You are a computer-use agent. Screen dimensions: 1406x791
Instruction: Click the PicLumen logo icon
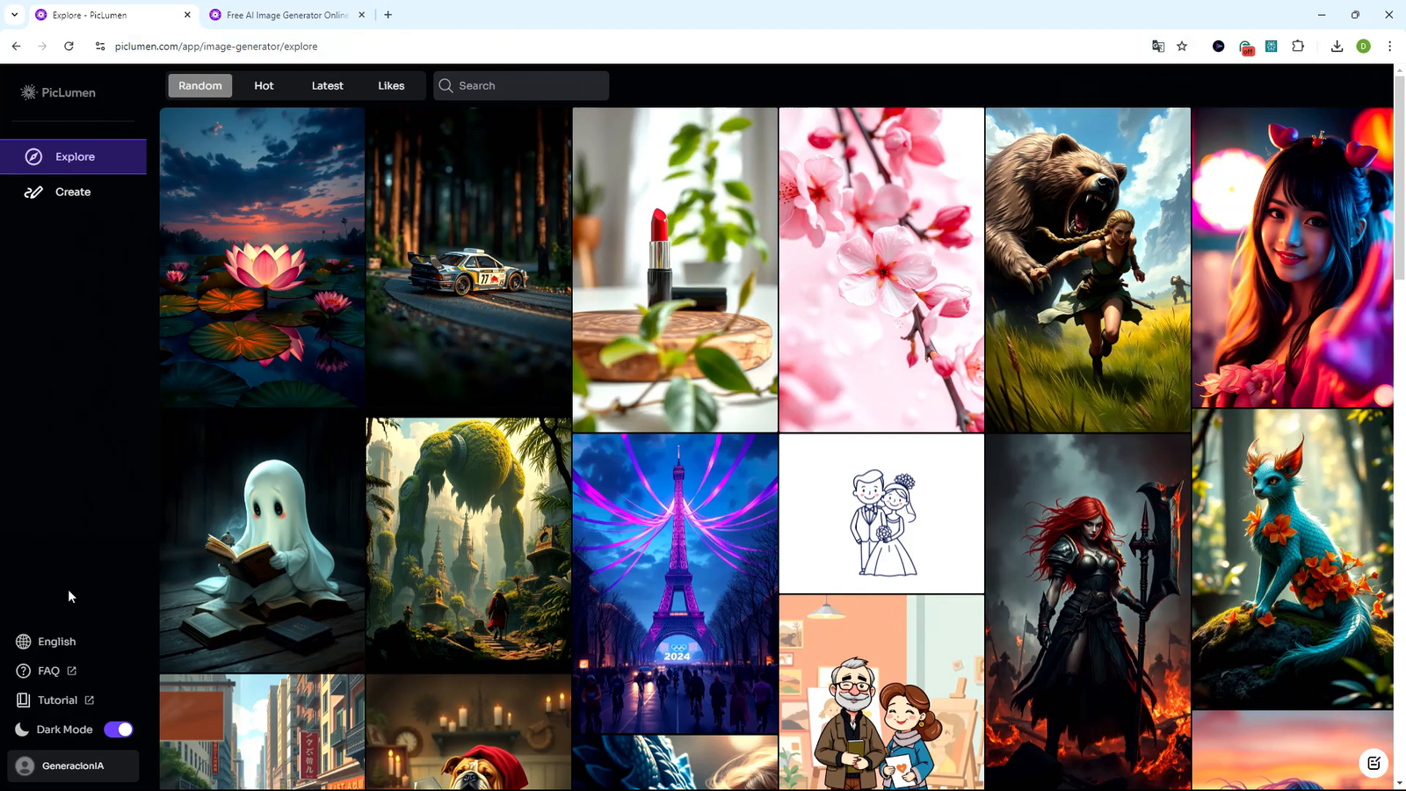point(29,92)
